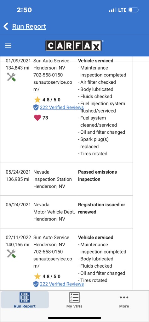The width and height of the screenshot is (149, 322).
Task: Tap the wrench service icon for 02/11/2022
Action: point(11,254)
